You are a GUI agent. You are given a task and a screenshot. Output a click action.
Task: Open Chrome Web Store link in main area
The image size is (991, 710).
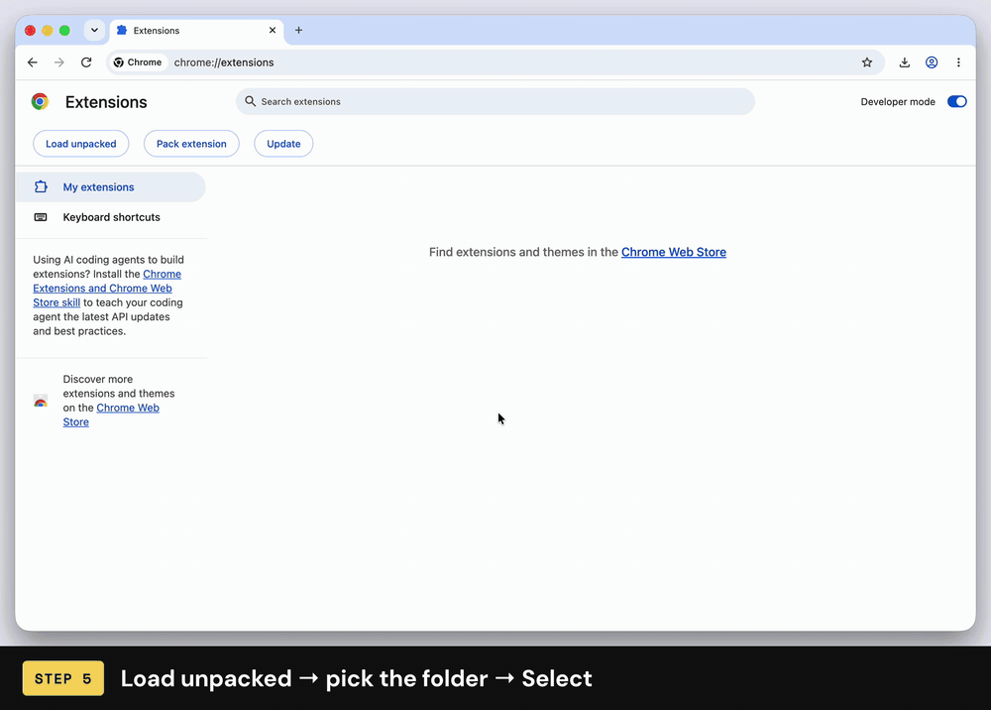point(674,252)
